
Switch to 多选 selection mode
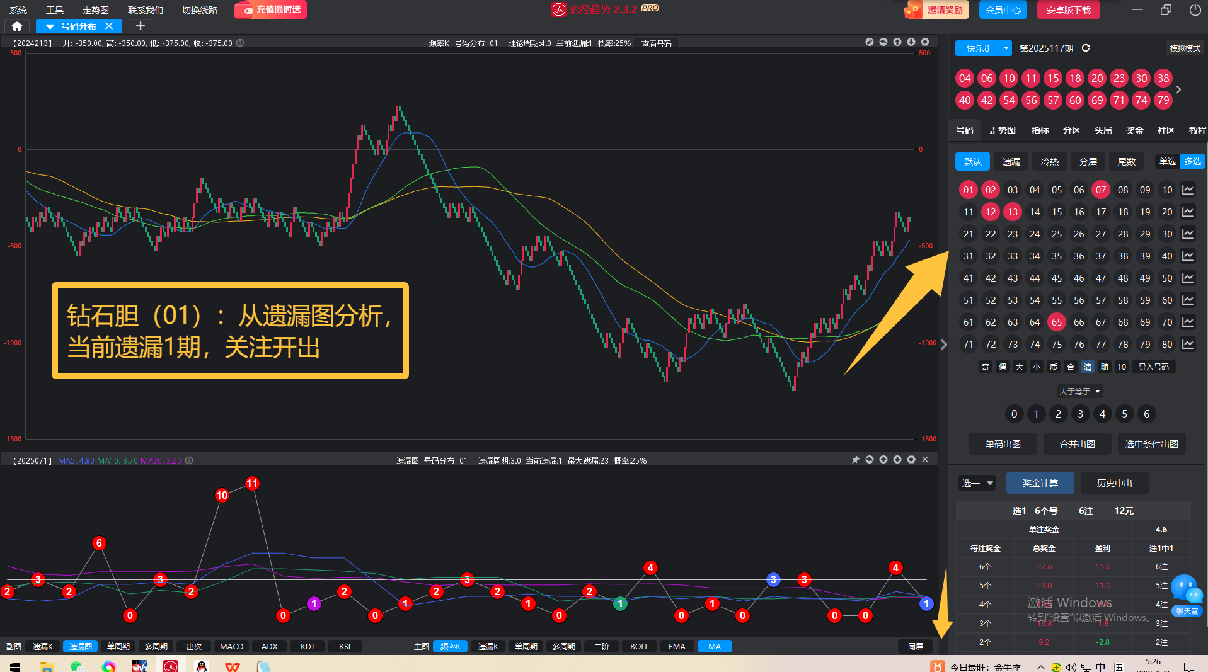(1193, 161)
